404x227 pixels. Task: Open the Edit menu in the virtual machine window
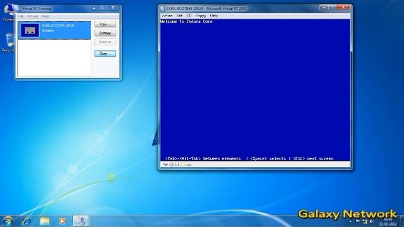pyautogui.click(x=179, y=16)
